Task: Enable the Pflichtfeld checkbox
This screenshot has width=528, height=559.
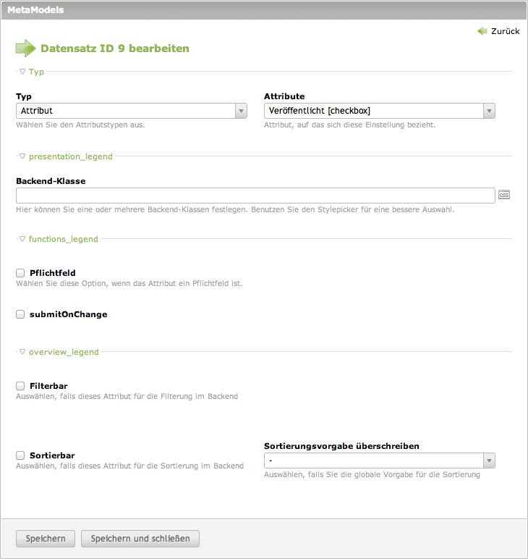Action: pos(20,273)
